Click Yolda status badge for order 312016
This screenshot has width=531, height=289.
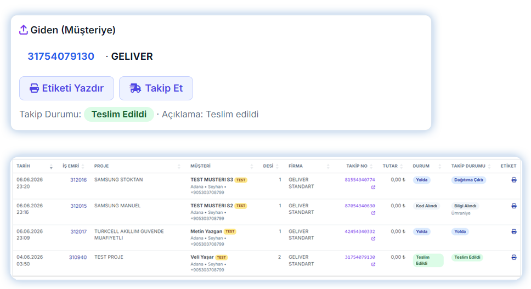click(422, 180)
